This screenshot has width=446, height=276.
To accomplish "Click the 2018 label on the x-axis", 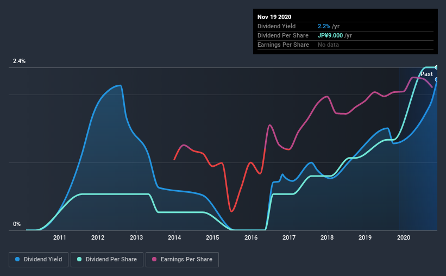I will pos(327,237).
